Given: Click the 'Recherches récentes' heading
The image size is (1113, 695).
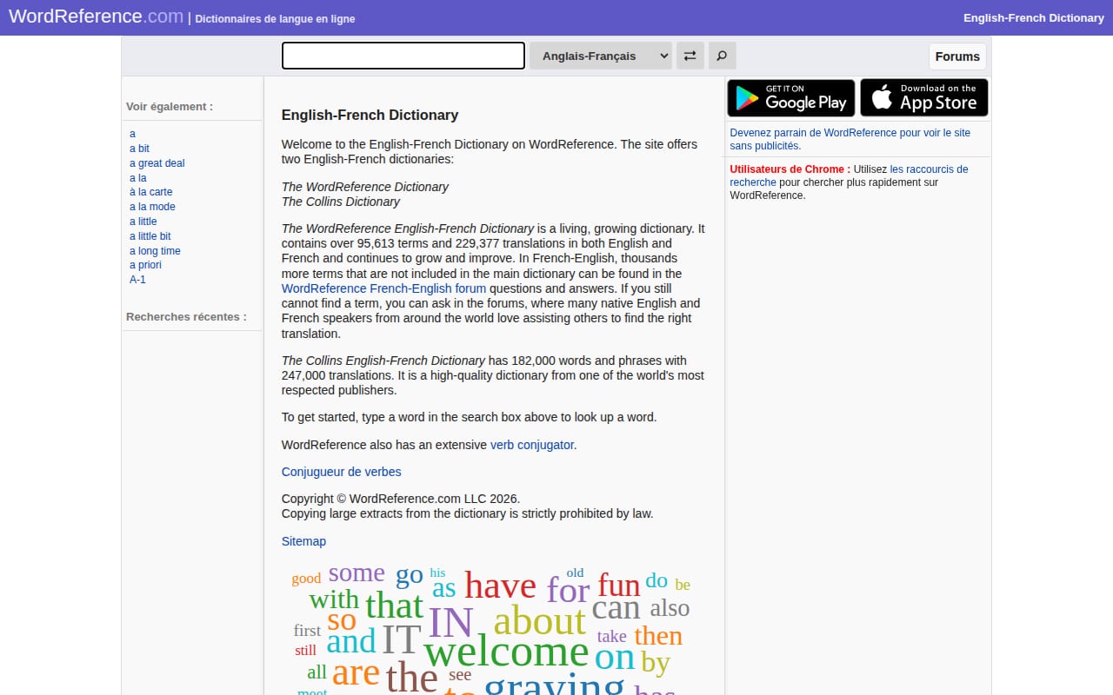Looking at the screenshot, I should point(186,317).
